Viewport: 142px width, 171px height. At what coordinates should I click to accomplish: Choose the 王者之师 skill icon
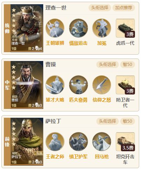point(55,142)
